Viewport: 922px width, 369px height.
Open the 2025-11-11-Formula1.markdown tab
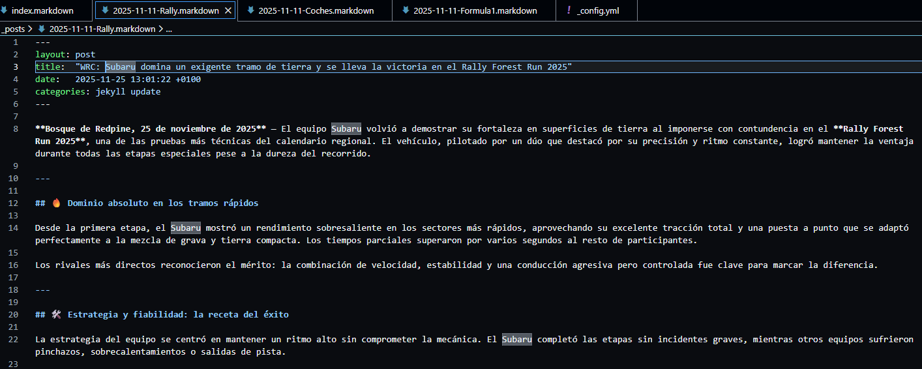pyautogui.click(x=474, y=10)
